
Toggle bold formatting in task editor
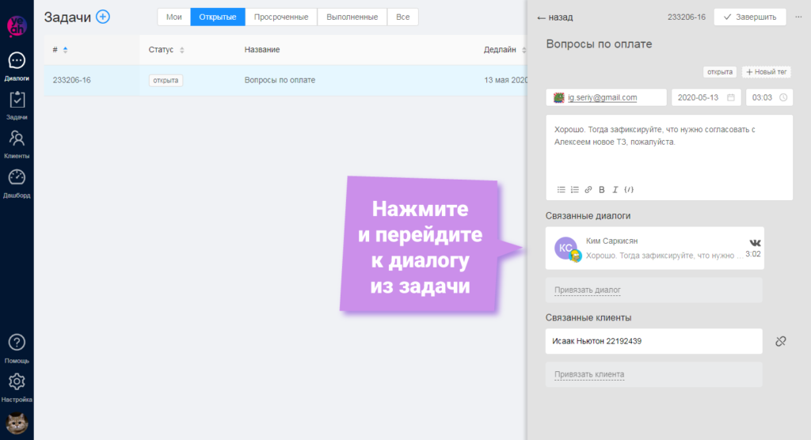tap(602, 190)
